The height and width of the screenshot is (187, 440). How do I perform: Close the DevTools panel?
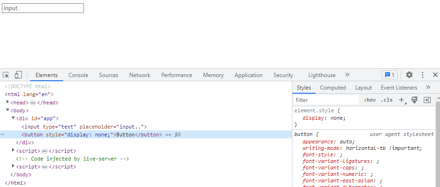click(435, 75)
